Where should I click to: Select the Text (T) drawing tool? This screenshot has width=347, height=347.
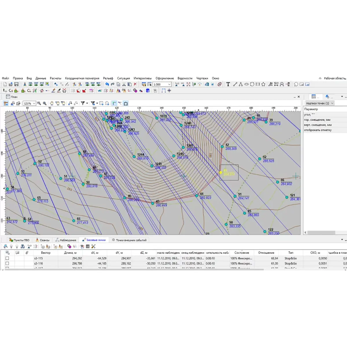click(x=228, y=84)
